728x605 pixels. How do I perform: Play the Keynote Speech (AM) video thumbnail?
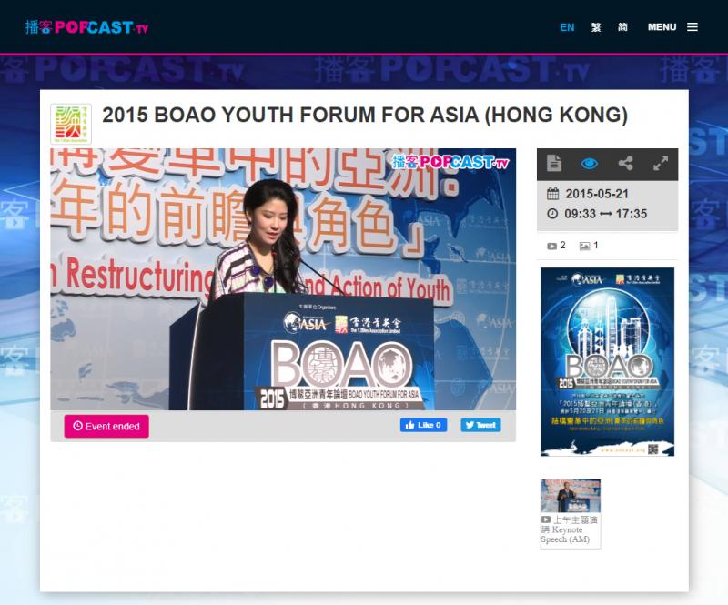pos(571,496)
